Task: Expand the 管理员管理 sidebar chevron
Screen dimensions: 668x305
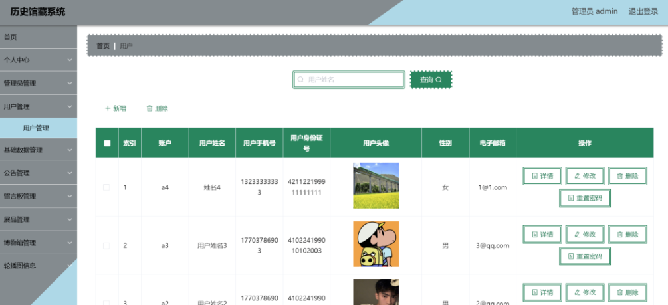Action: pos(70,83)
